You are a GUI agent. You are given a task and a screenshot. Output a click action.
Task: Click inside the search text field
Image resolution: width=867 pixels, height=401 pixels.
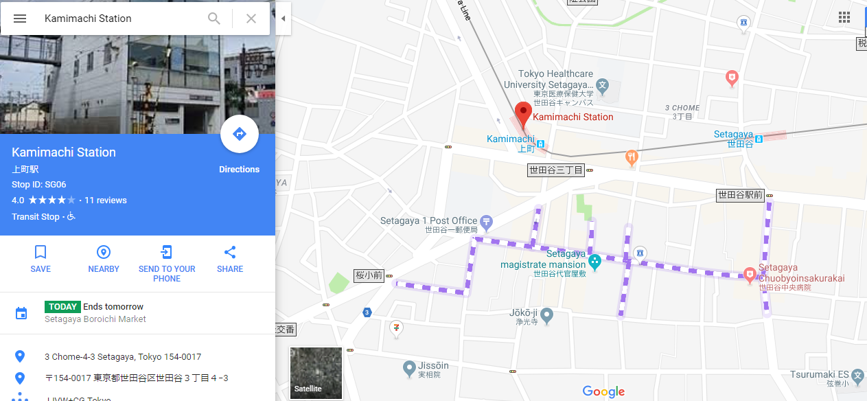[122, 19]
